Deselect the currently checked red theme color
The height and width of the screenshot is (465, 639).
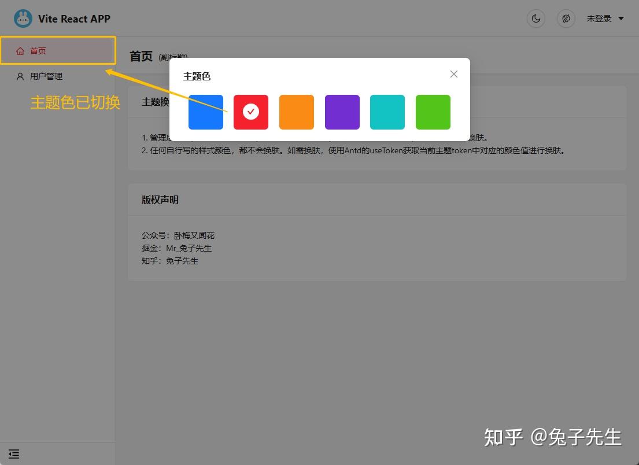pos(250,111)
